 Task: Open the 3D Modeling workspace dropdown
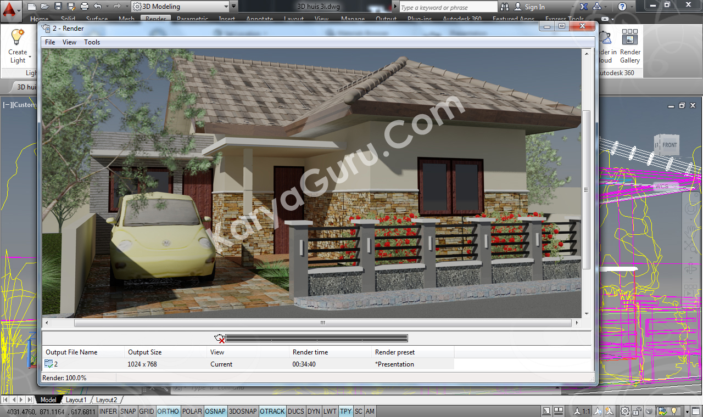[180, 7]
